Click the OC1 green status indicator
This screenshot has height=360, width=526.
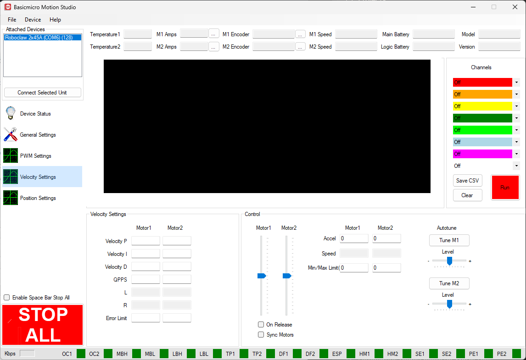pos(81,354)
